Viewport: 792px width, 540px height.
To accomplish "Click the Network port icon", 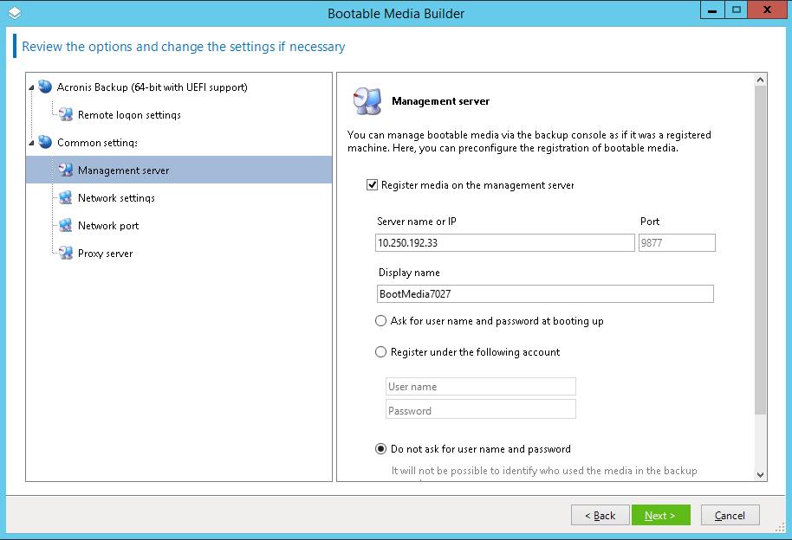I will click(x=66, y=226).
